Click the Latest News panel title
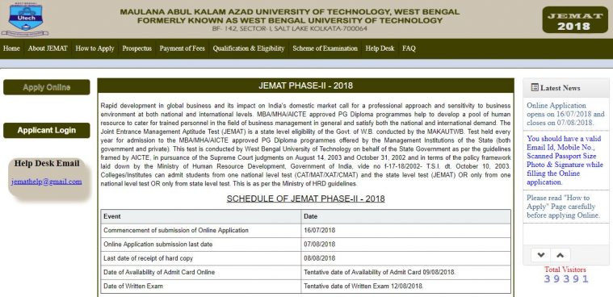Image resolution: width=613 pixels, height=297 pixels. click(x=560, y=88)
